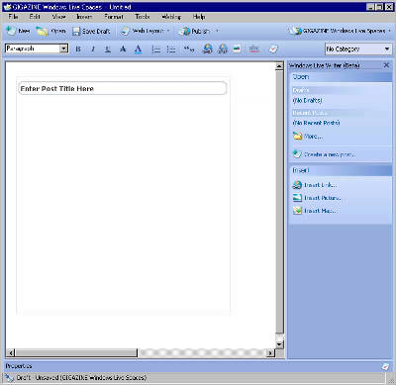
Task: Toggle Italic formatting icon
Action: 93,49
